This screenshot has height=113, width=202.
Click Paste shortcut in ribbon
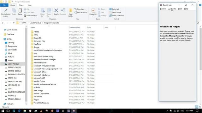(31, 16)
